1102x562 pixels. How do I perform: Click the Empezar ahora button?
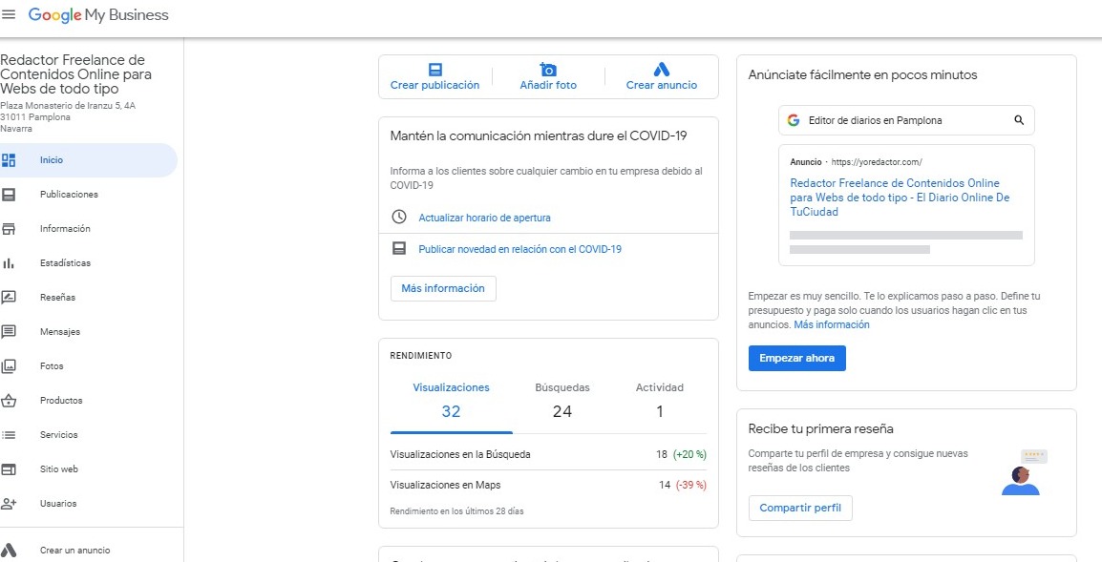(x=797, y=358)
